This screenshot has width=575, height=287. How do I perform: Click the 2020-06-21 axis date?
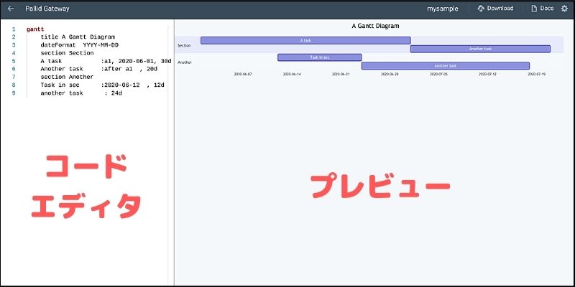point(341,74)
